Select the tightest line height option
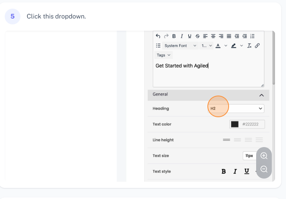 (226, 140)
